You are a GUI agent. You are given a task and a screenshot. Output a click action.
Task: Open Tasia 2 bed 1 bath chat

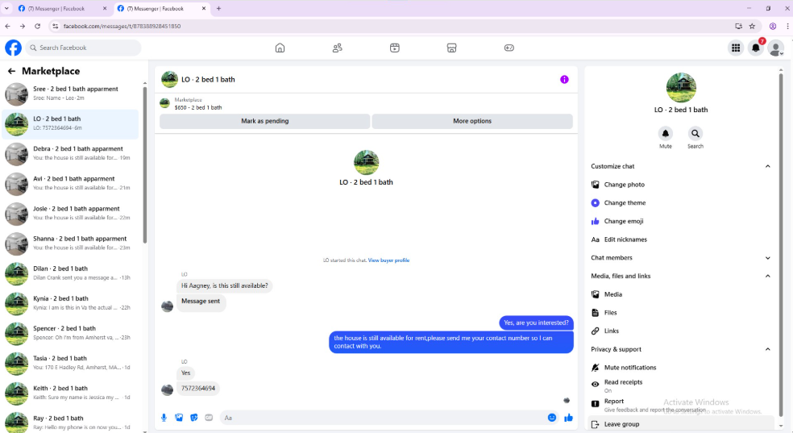(x=70, y=363)
